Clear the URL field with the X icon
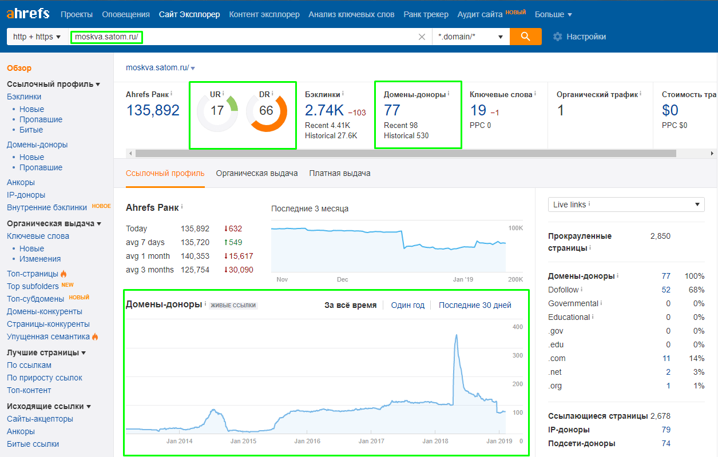718x457 pixels. pyautogui.click(x=422, y=37)
